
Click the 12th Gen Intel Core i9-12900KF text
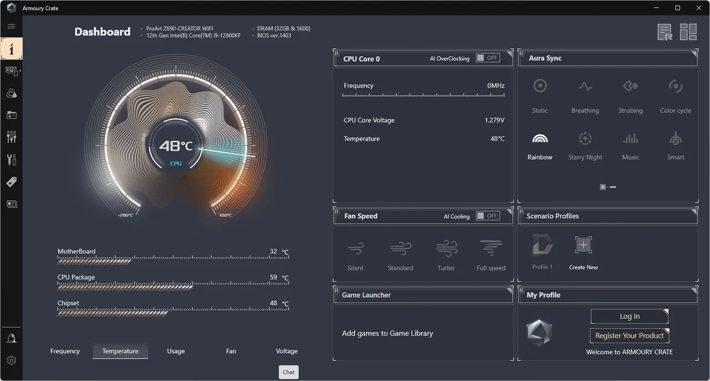coord(194,35)
